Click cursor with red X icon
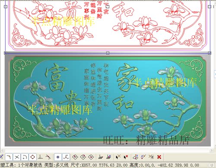 pos(126,157)
